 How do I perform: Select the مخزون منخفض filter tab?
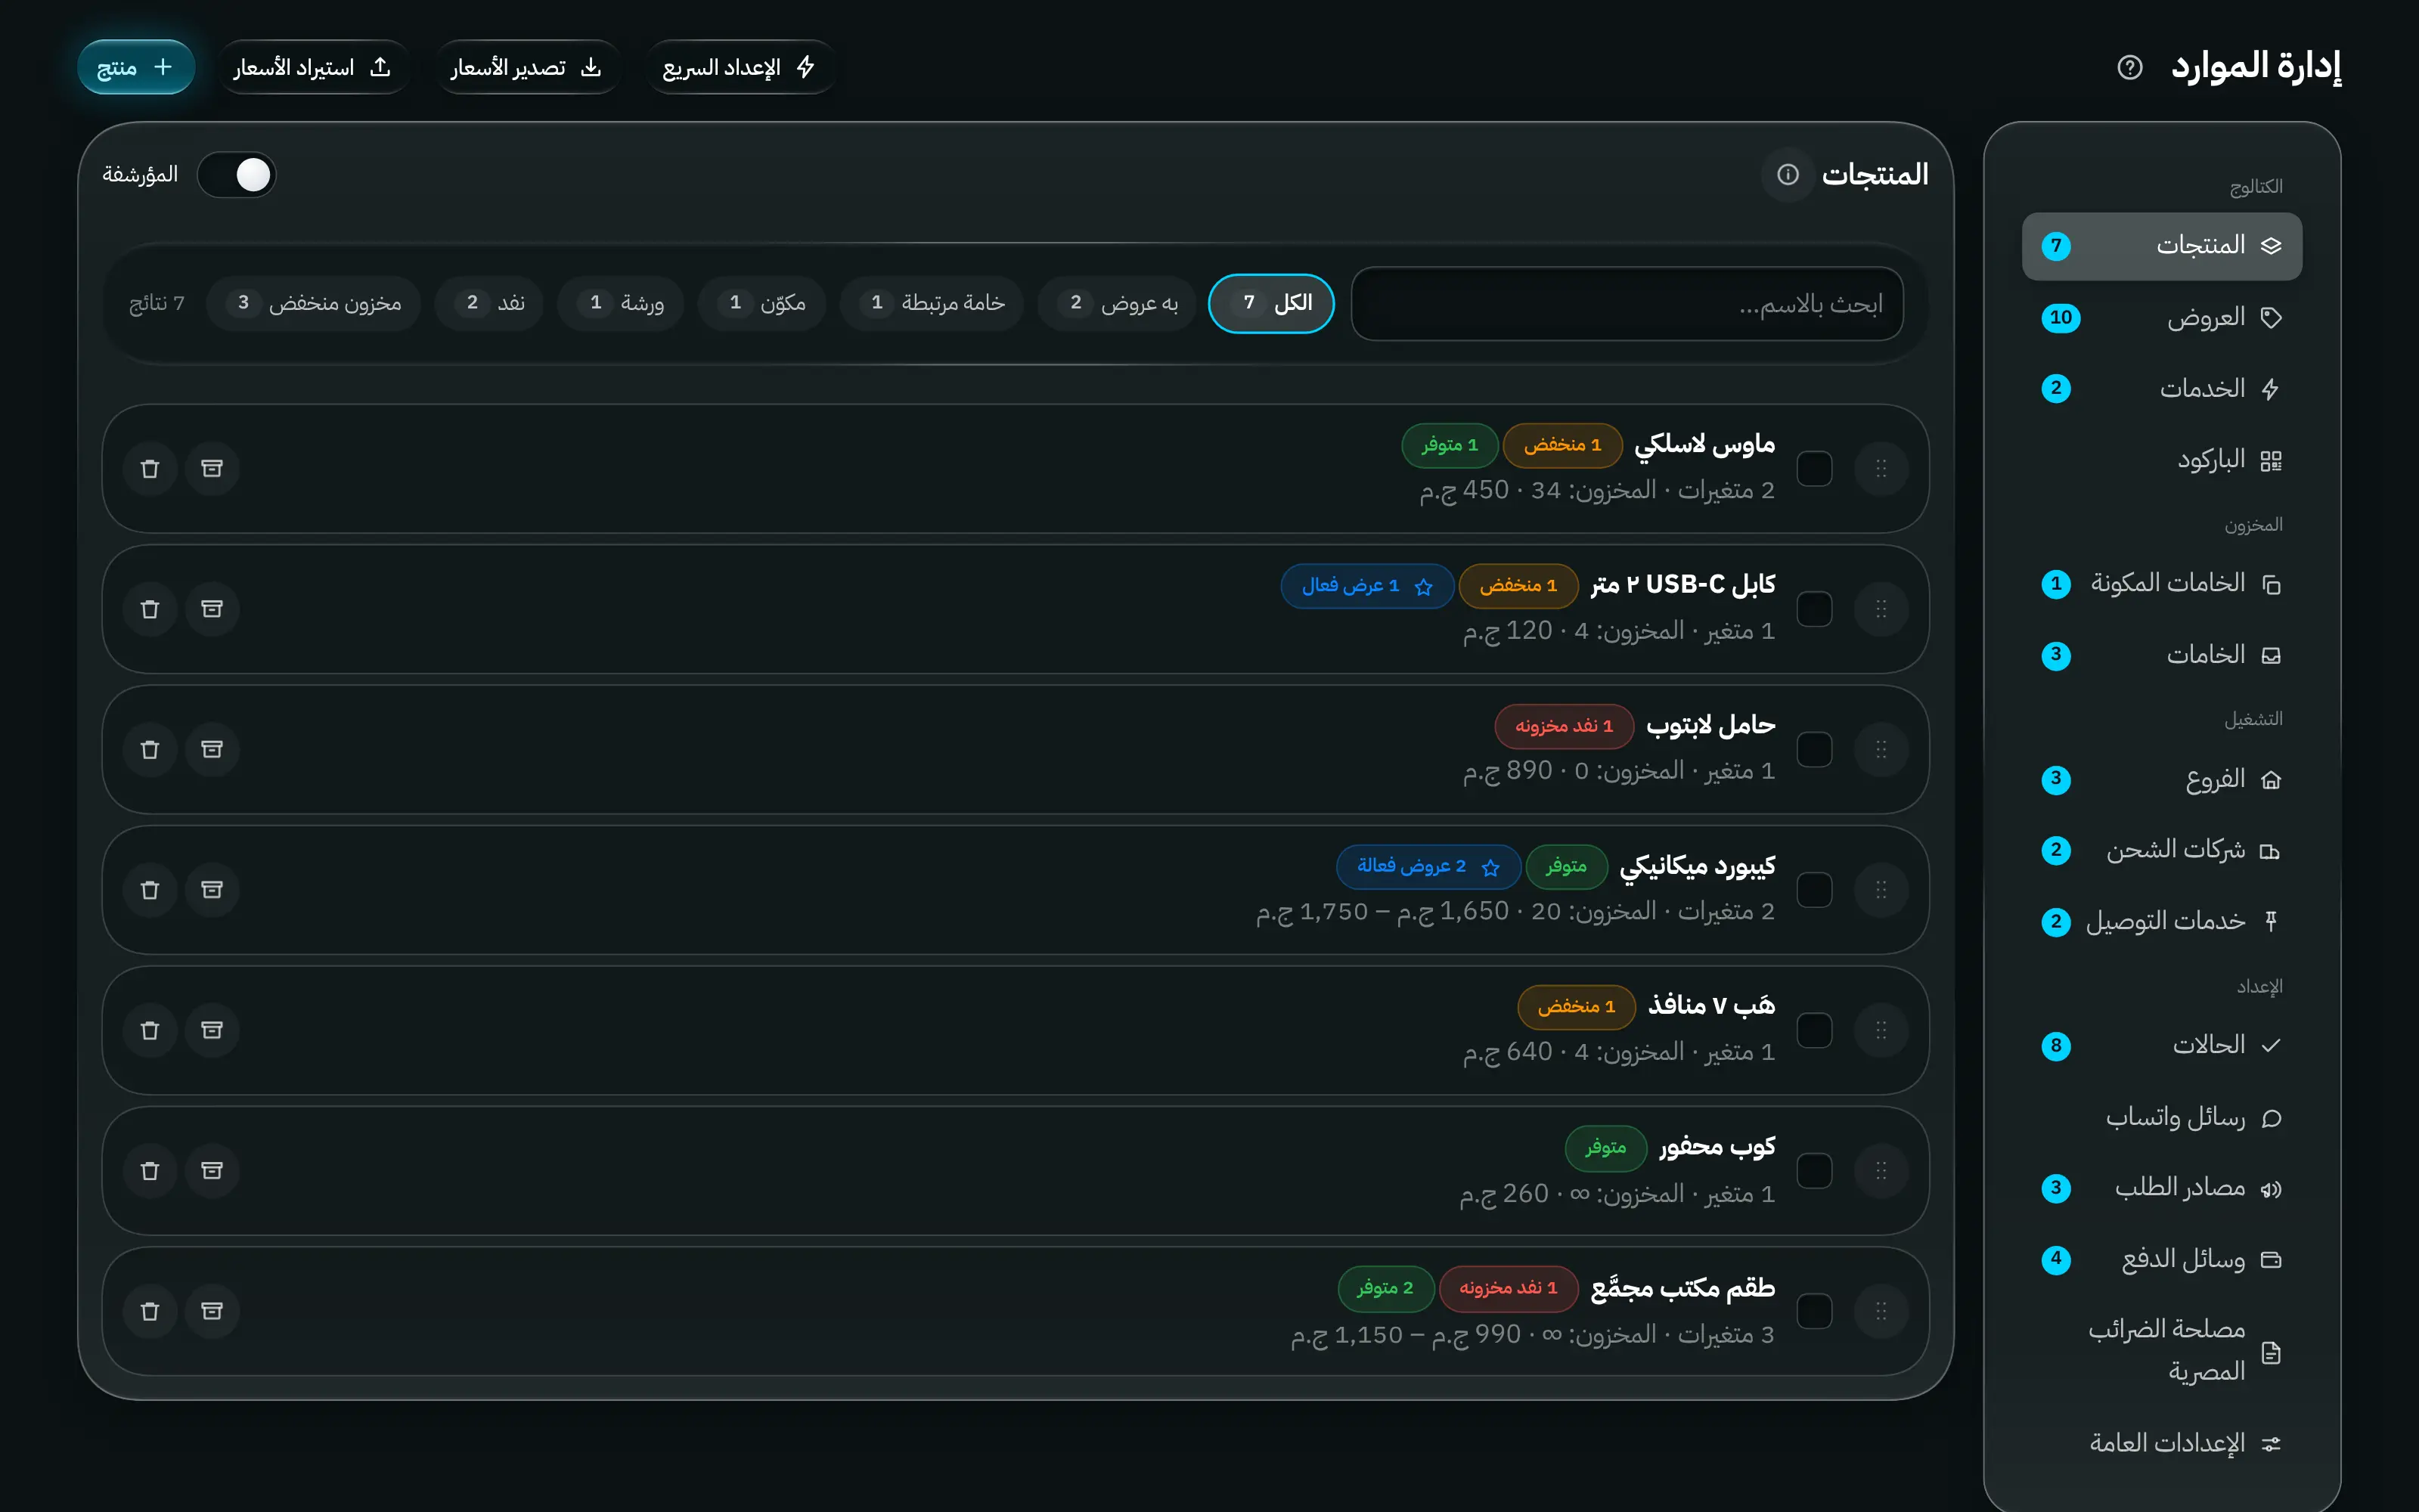pos(313,303)
